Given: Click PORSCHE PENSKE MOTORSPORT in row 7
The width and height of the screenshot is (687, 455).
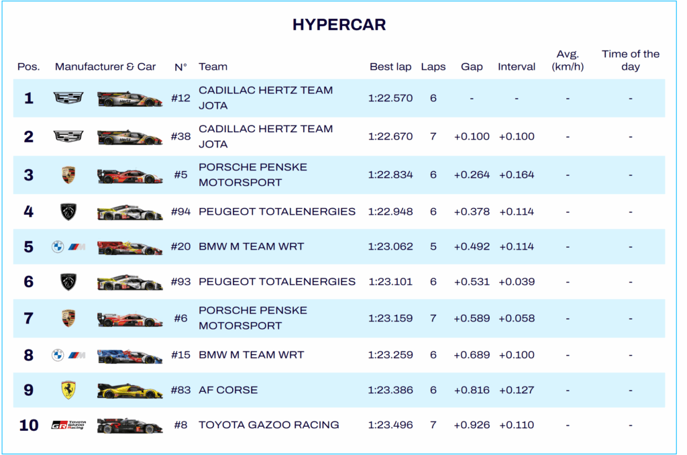Looking at the screenshot, I should pos(253,318).
